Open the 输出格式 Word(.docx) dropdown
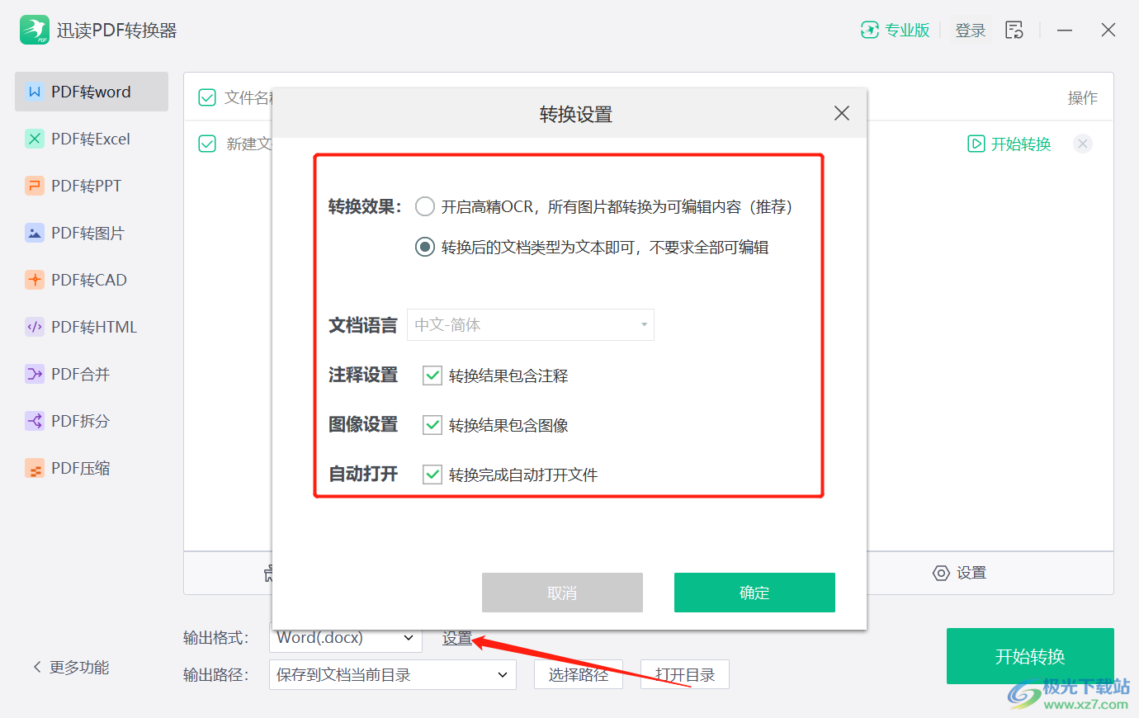 point(346,637)
